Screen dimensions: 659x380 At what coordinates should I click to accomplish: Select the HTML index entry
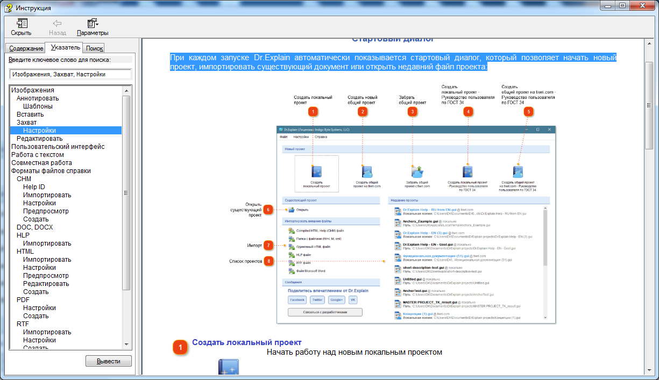25,252
